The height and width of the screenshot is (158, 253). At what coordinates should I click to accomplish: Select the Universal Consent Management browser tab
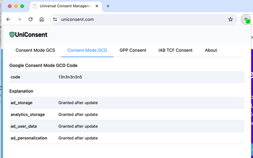66,6
